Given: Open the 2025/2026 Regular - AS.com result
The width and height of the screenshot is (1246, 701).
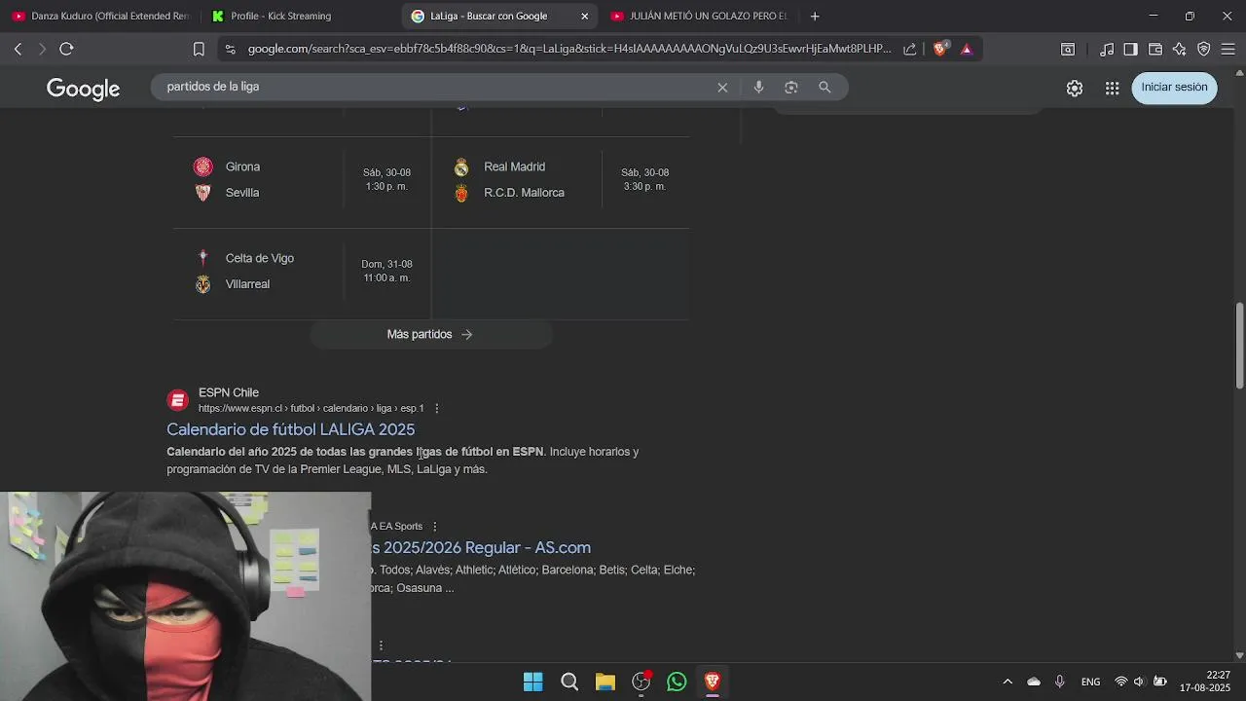Looking at the screenshot, I should pos(481,547).
